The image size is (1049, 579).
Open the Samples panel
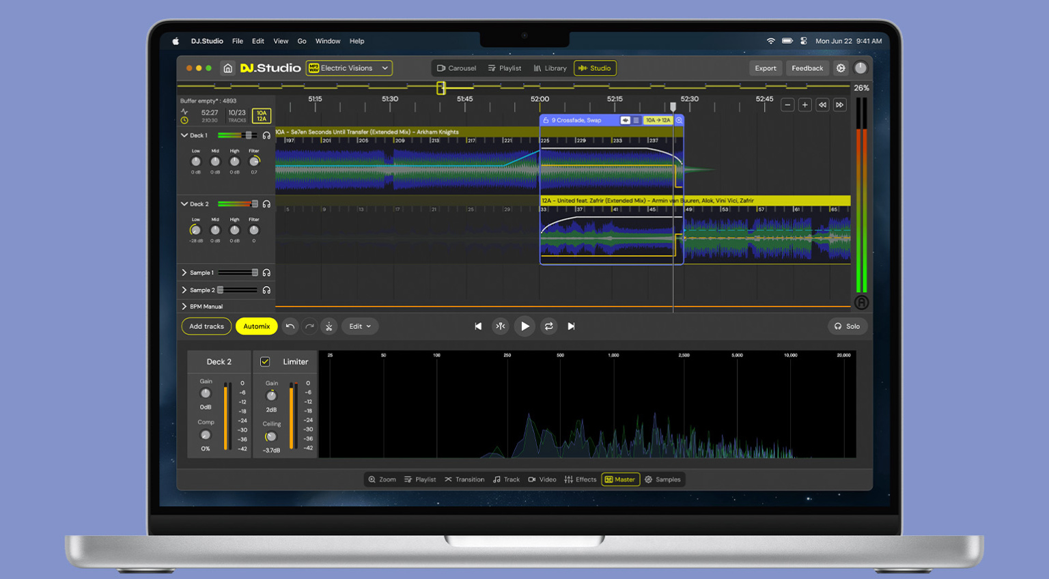coord(662,479)
